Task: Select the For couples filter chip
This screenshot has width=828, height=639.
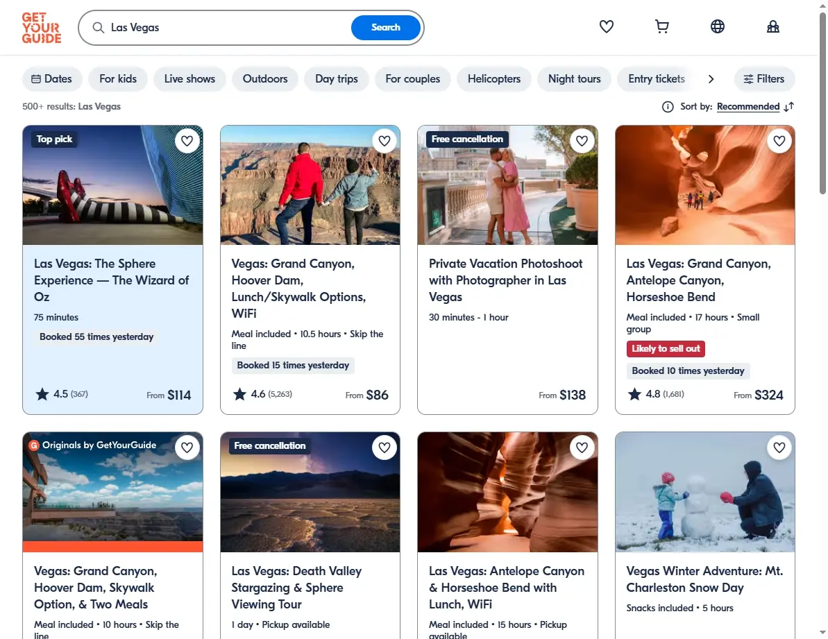Action: point(413,79)
